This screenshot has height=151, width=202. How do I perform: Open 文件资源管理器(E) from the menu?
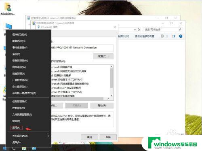[x=22, y=115]
